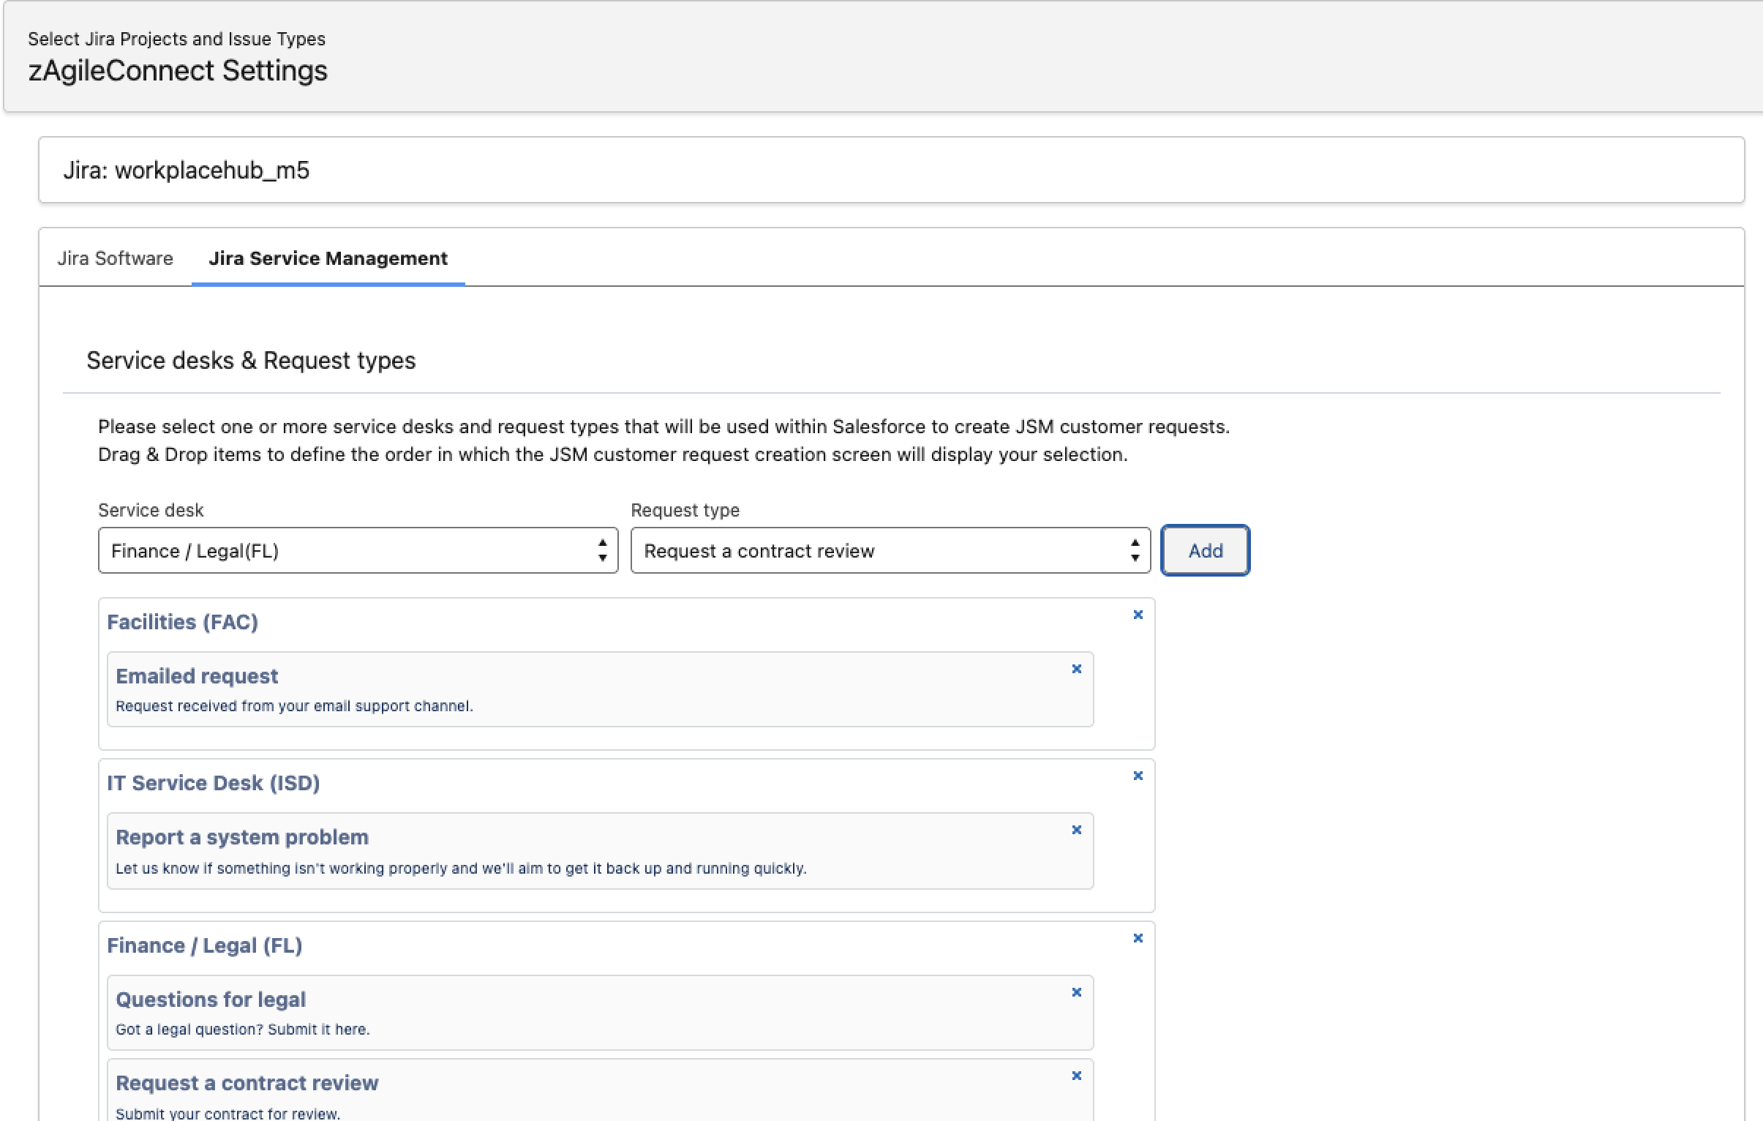The height and width of the screenshot is (1121, 1763).
Task: Remove the IT Service Desk (ISD) group
Action: (x=1138, y=776)
